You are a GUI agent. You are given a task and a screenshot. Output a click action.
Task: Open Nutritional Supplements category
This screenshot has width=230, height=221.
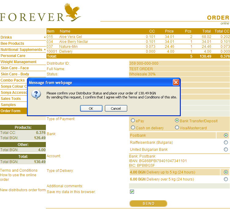(21, 50)
